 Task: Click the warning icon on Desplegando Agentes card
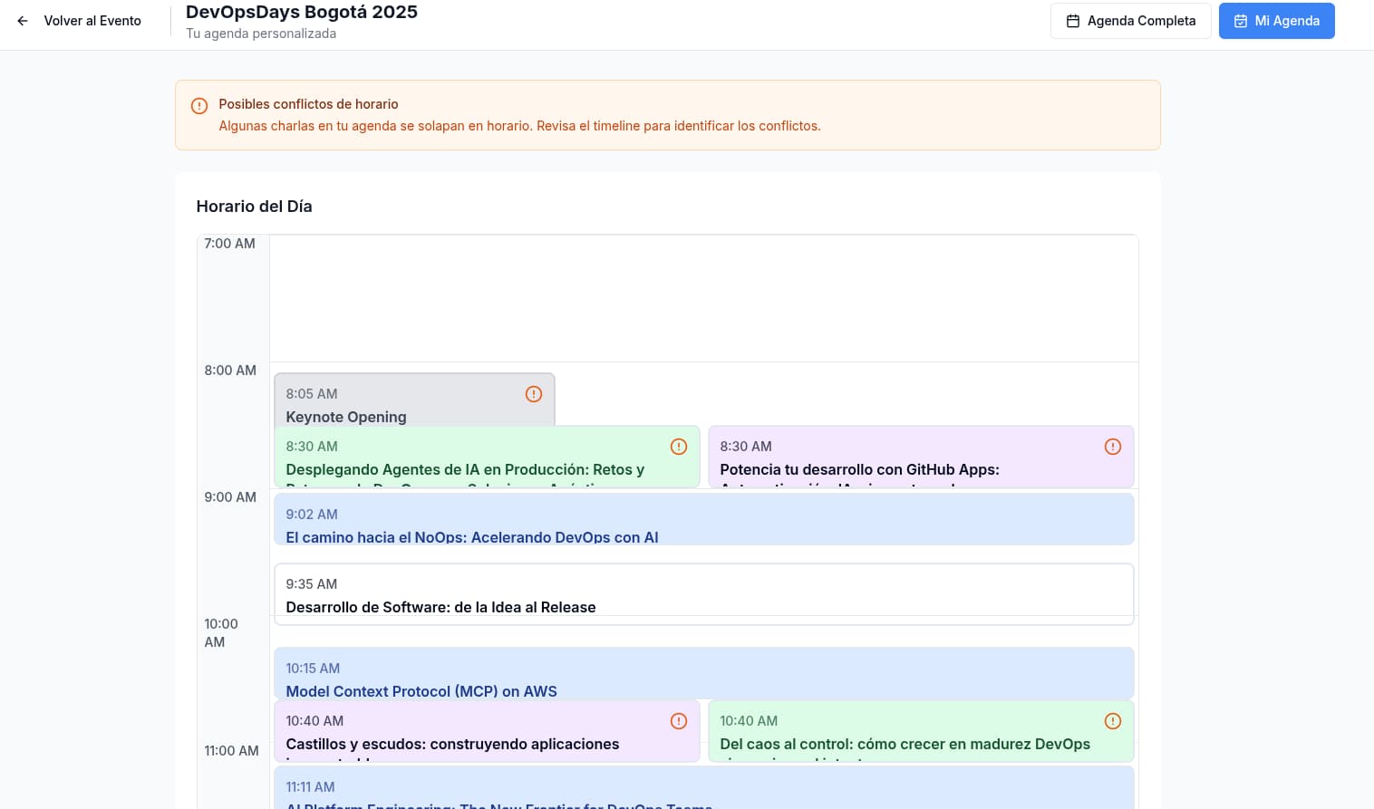679,447
